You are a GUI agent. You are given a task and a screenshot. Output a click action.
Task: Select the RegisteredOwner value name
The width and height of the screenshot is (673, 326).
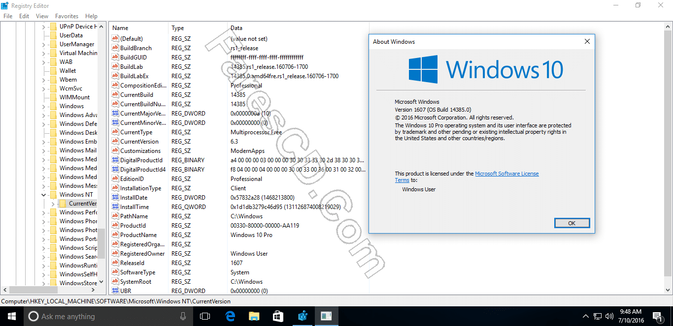[x=142, y=254]
